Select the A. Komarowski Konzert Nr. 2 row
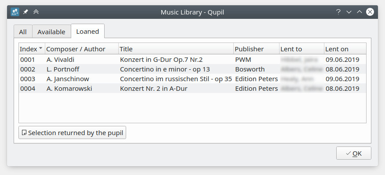Screen dimensions: 385x175 [x=192, y=88]
